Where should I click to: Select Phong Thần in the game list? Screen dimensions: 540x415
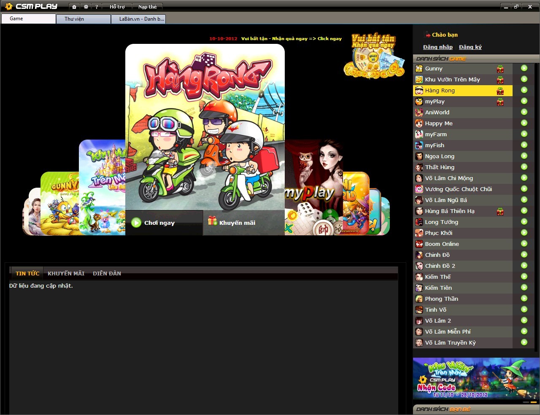tap(463, 299)
